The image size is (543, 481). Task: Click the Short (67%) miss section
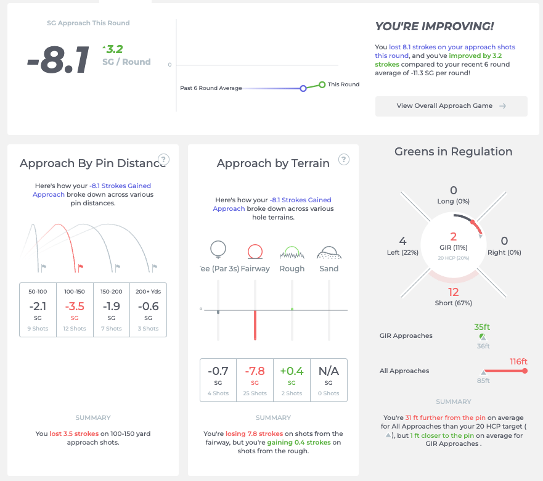[453, 297]
